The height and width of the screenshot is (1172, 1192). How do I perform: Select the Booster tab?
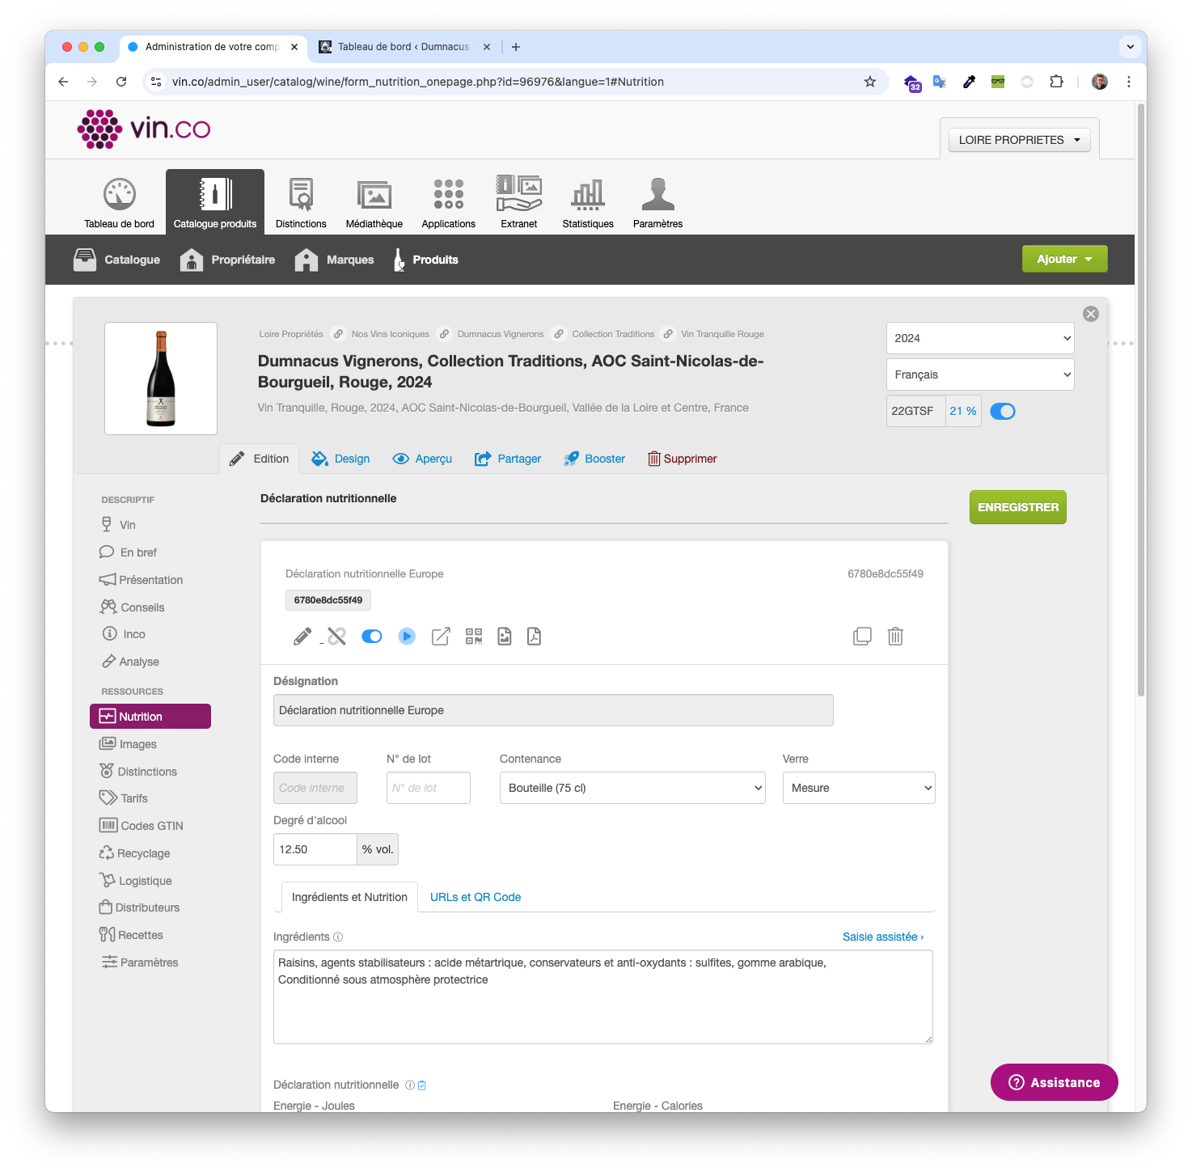tap(594, 459)
